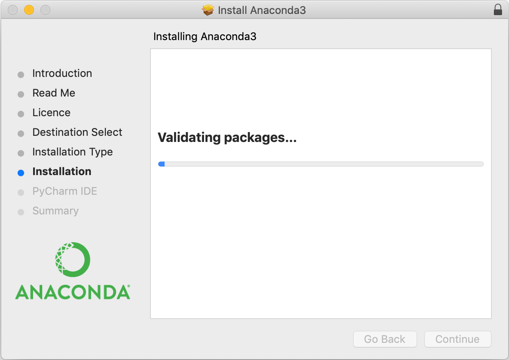The image size is (509, 360).
Task: Select the Introduction step label
Action: pyautogui.click(x=62, y=74)
